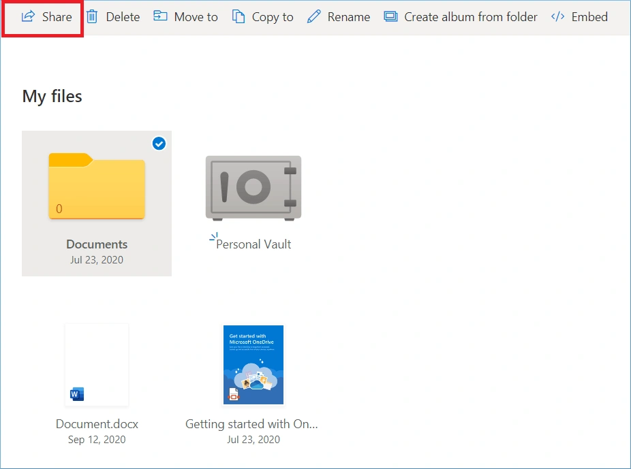This screenshot has height=469, width=631.
Task: Click the Embed label in the command bar
Action: [x=589, y=16]
